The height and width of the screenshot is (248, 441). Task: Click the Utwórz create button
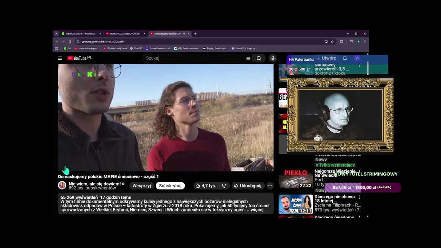point(326,58)
